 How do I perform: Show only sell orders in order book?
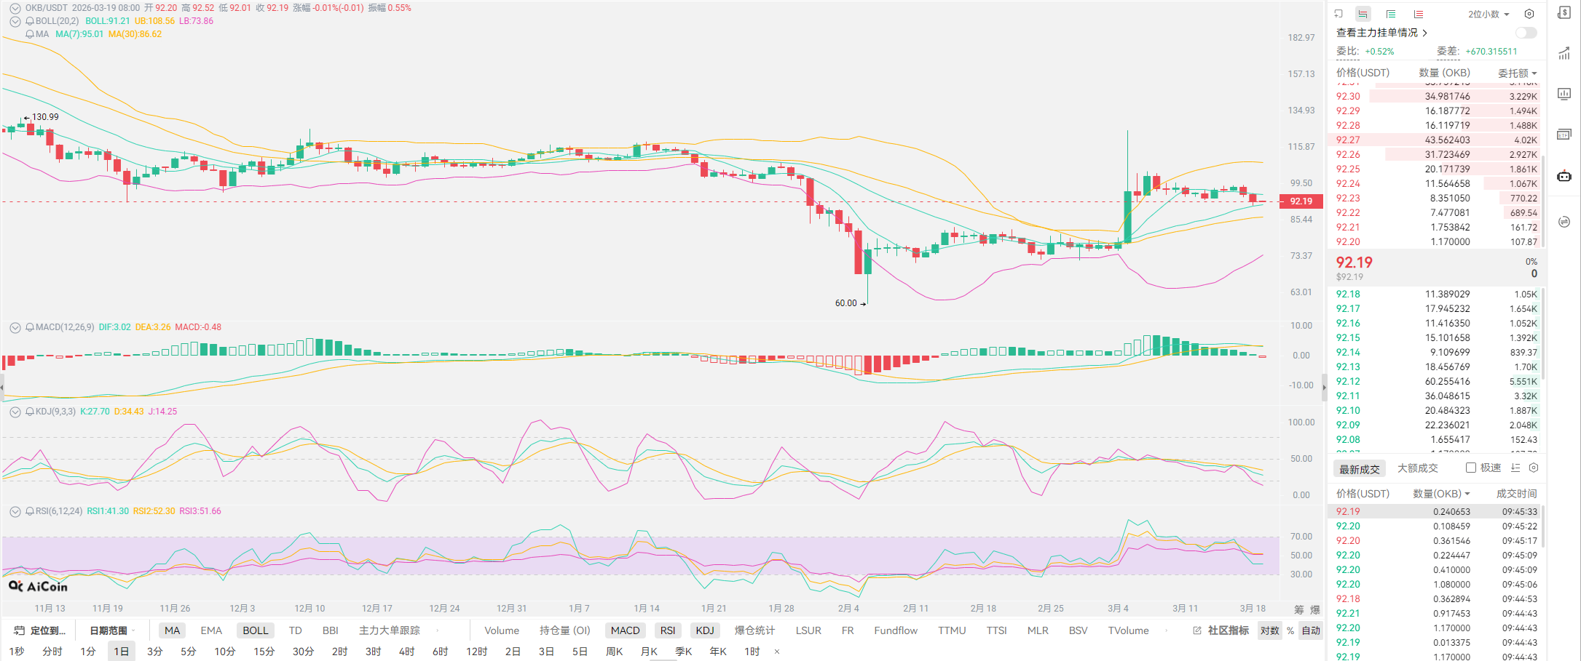1419,14
